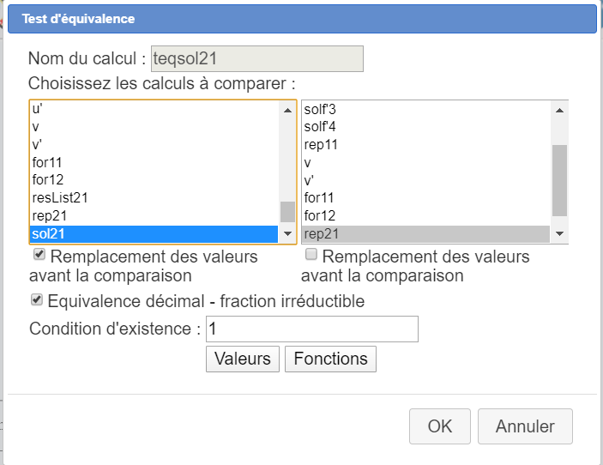Choose 'solf'3' in the right list
603x465 pixels.
(x=321, y=109)
